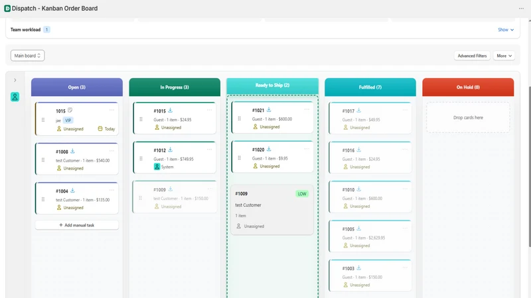Click download icon on order #1020
531x298 pixels.
click(269, 149)
